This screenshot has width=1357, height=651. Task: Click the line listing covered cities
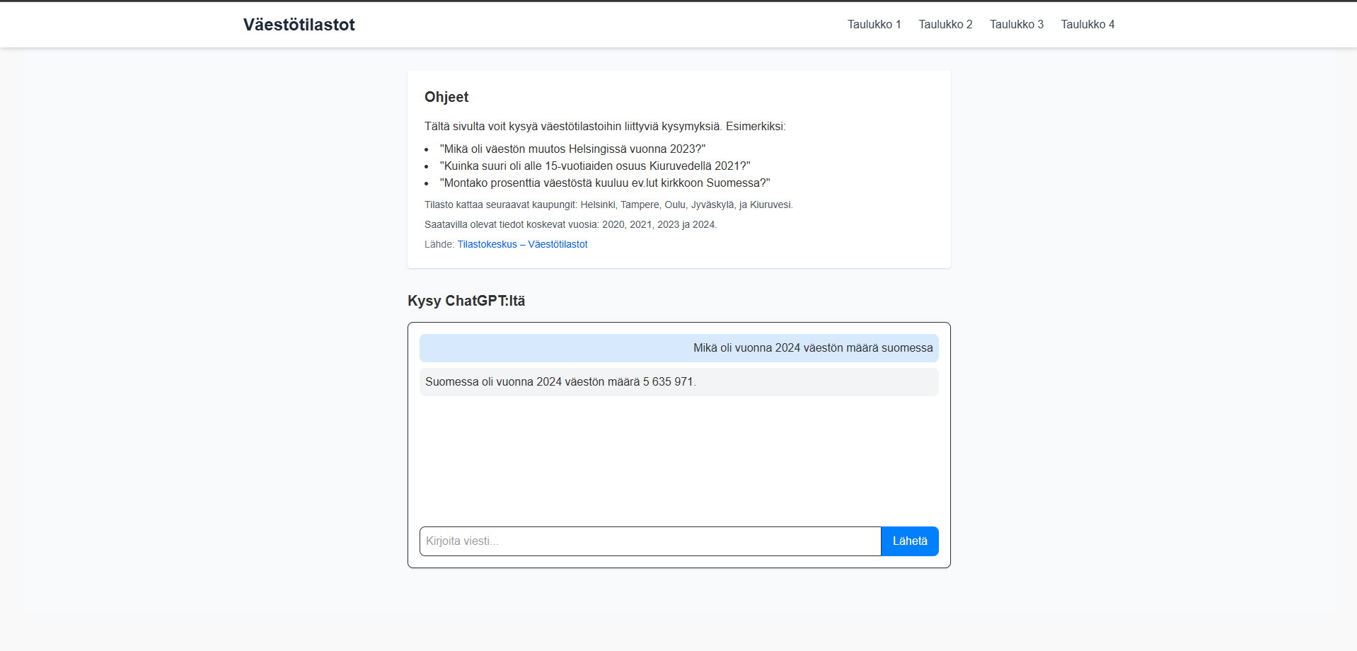[x=608, y=204]
